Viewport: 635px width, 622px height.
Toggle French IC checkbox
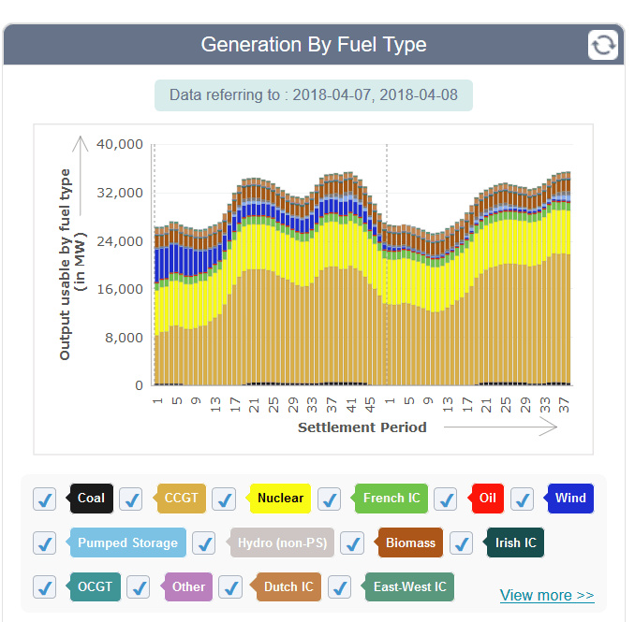(330, 499)
